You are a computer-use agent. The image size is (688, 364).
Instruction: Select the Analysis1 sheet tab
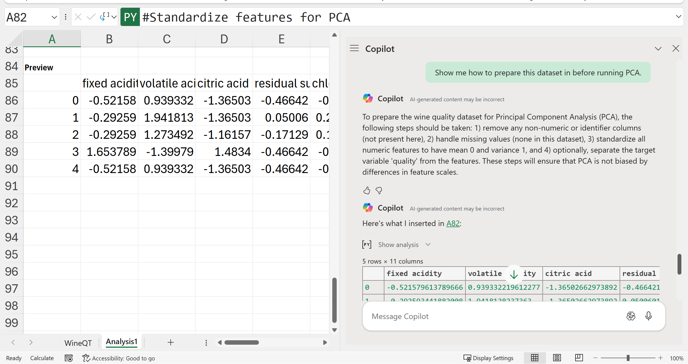pyautogui.click(x=122, y=342)
